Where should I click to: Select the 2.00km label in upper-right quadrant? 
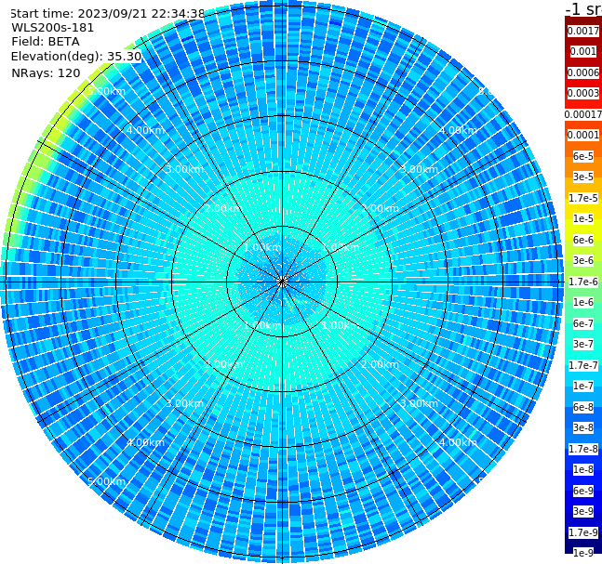pyautogui.click(x=381, y=208)
